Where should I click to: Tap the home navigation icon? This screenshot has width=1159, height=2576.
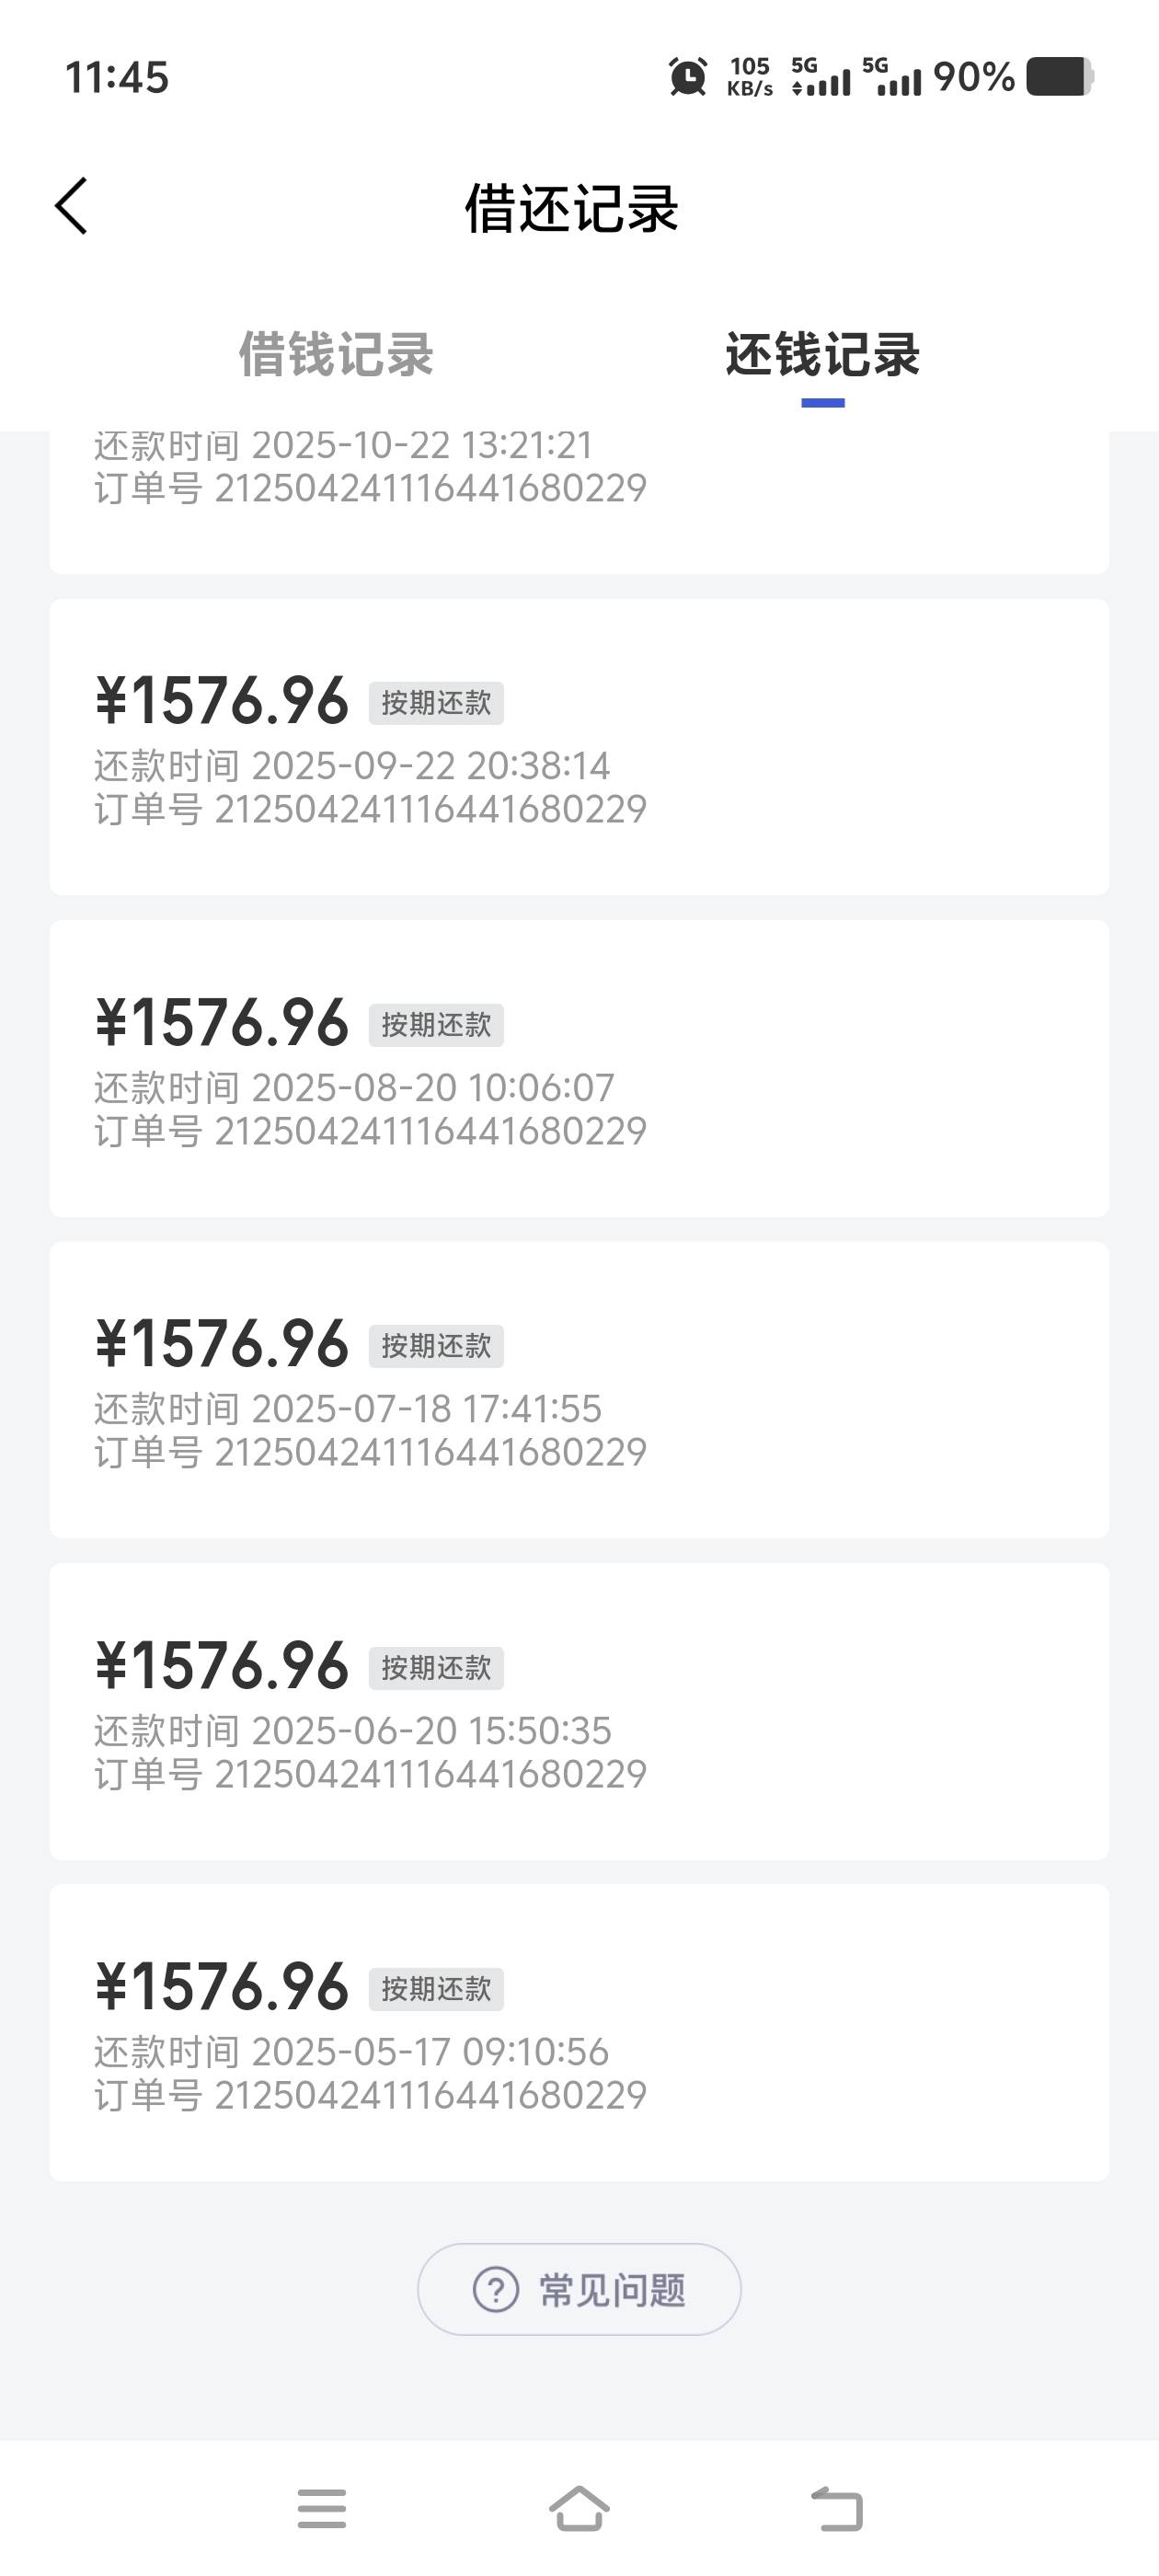[579, 2508]
